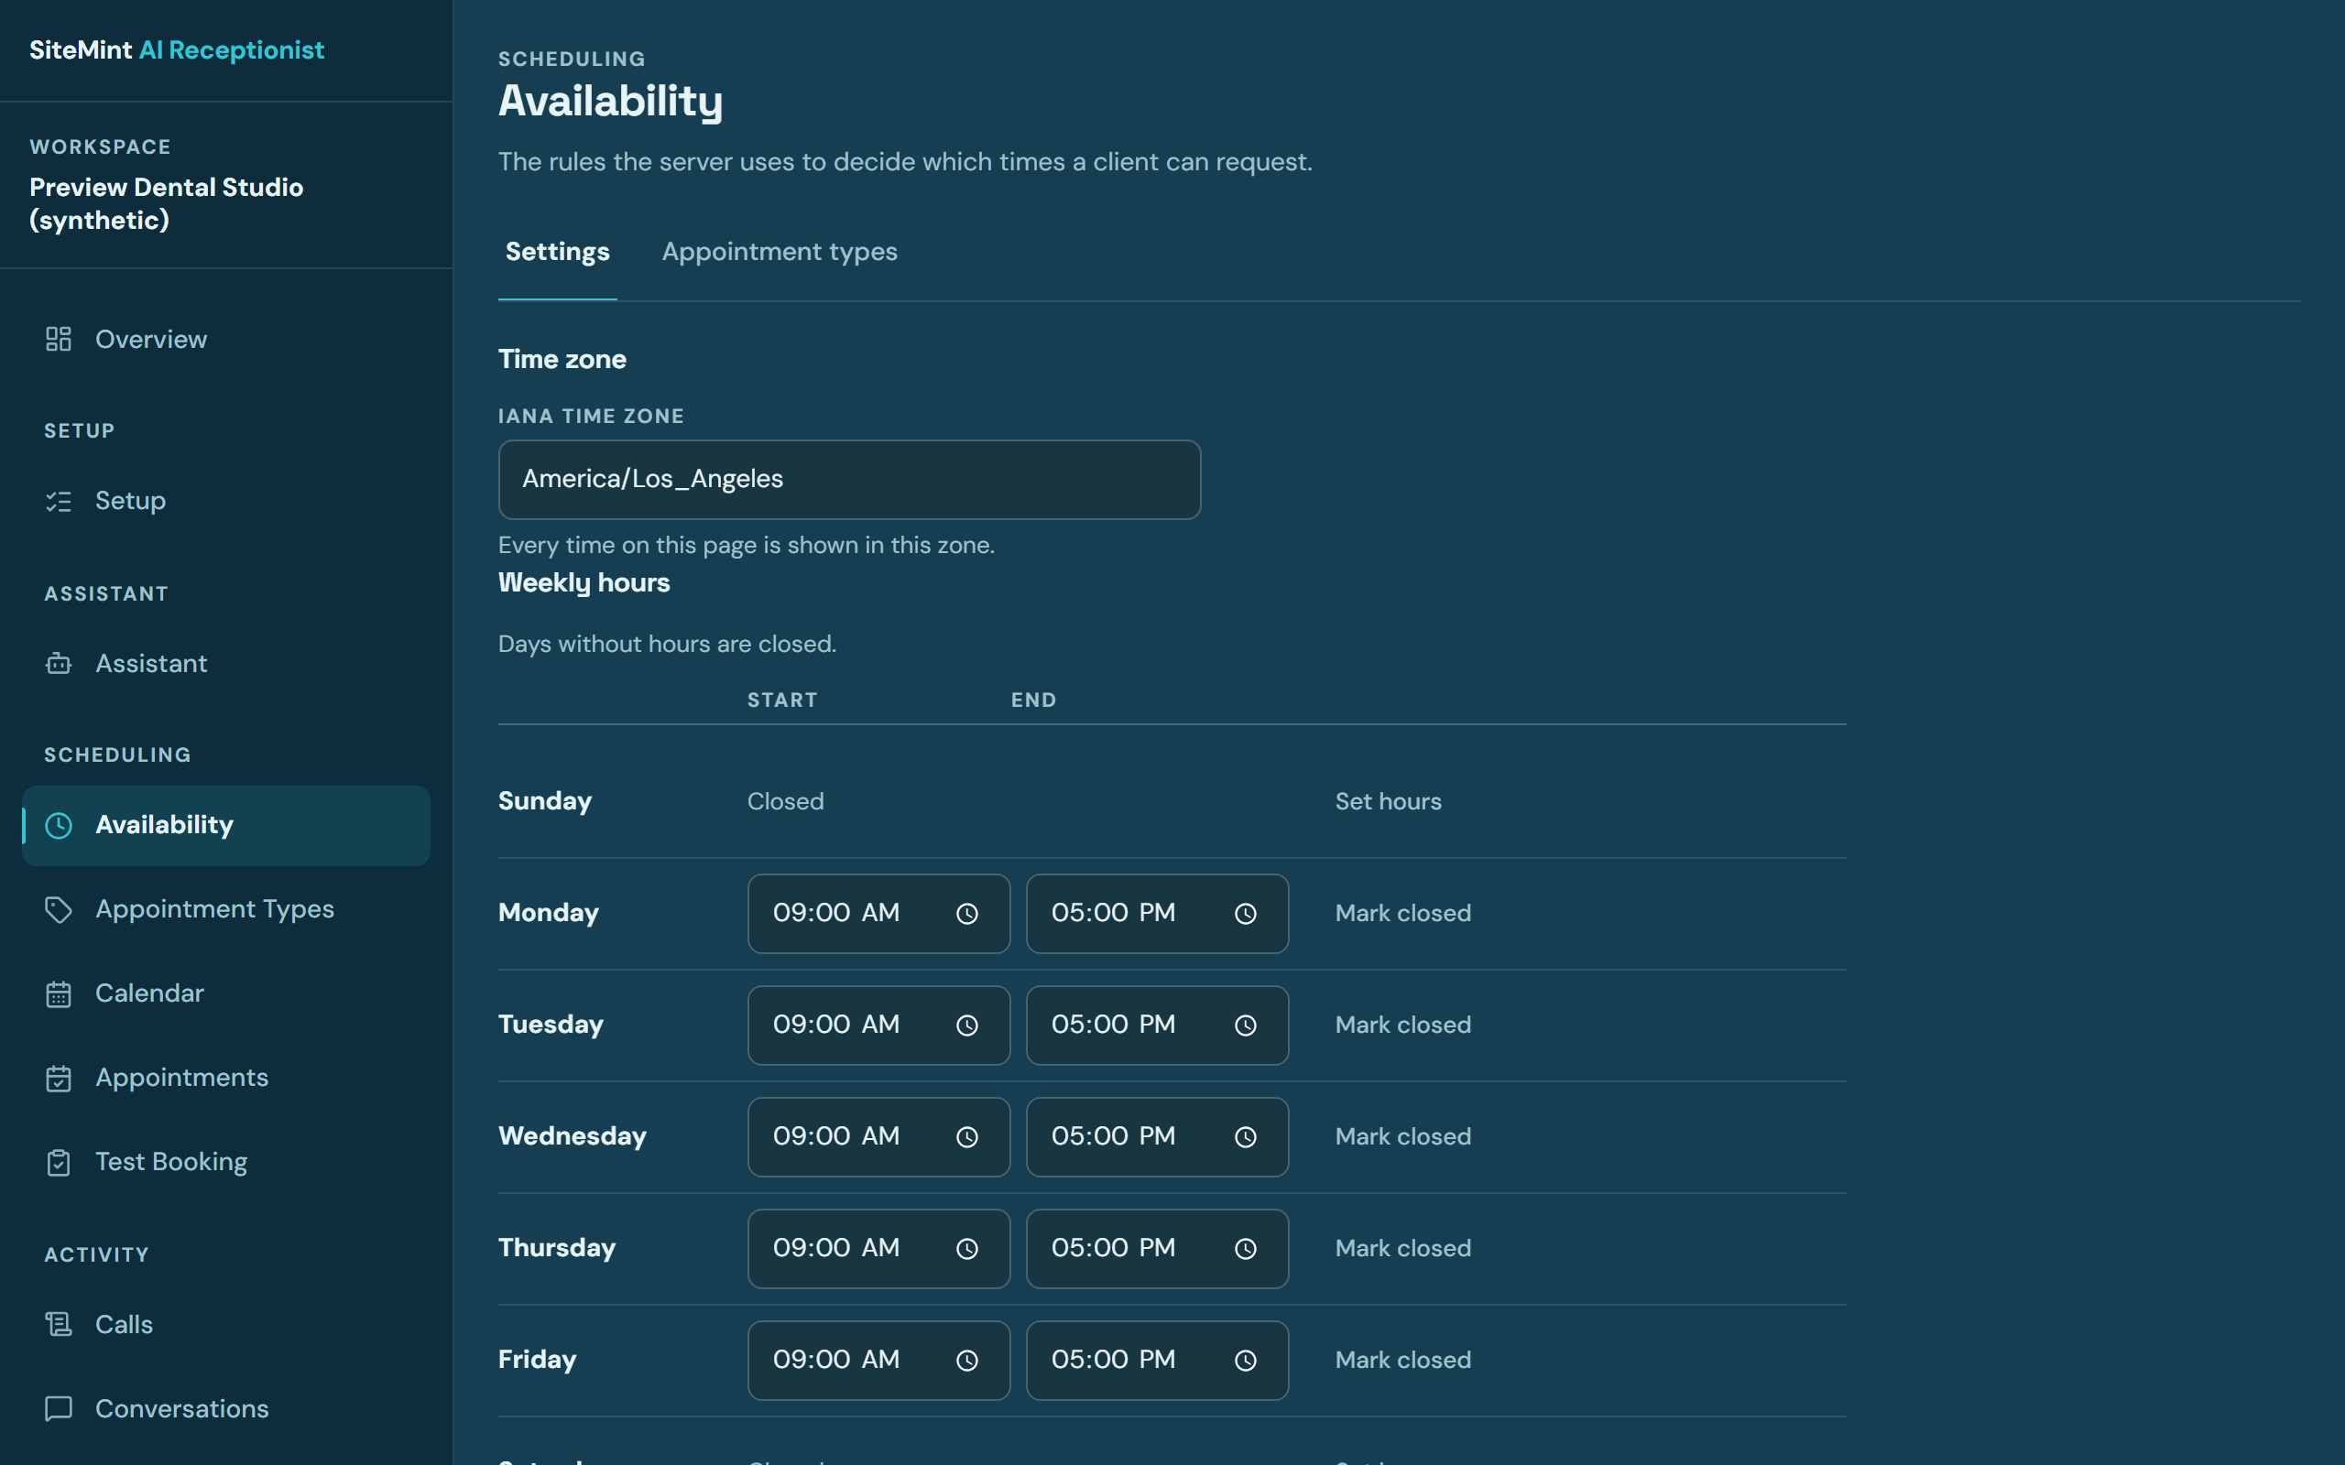Click the Preview Dental Studio workspace name
Screen dimensions: 2345x1465
point(166,203)
